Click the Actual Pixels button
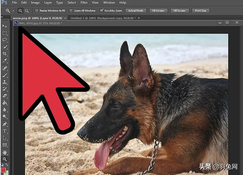Screen dimensions: 243x175 [x=135, y=11]
